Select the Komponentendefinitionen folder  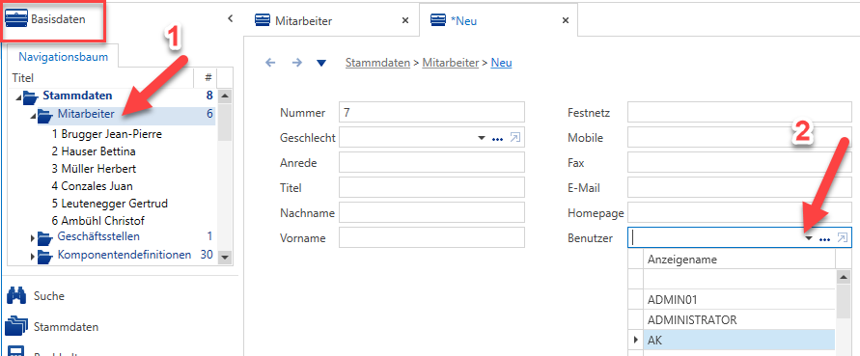coord(125,255)
